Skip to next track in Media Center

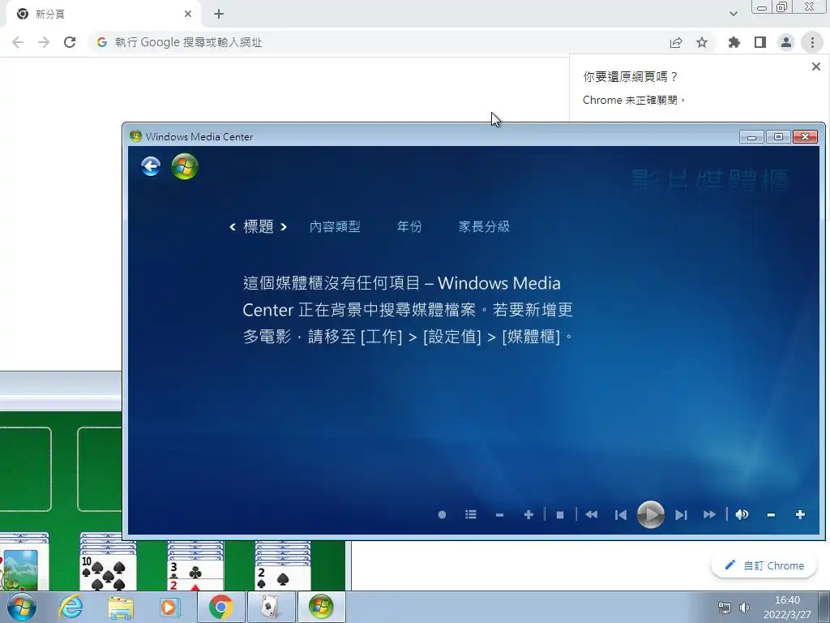click(x=681, y=514)
